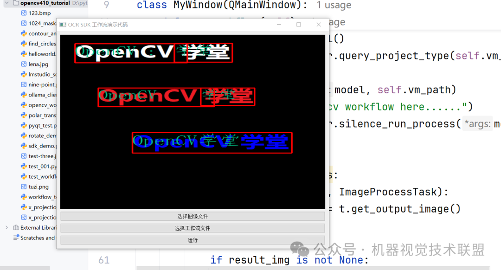Image resolution: width=501 pixels, height=270 pixels.
Task: Open the pyqt_test Python file
Action: click(42, 126)
